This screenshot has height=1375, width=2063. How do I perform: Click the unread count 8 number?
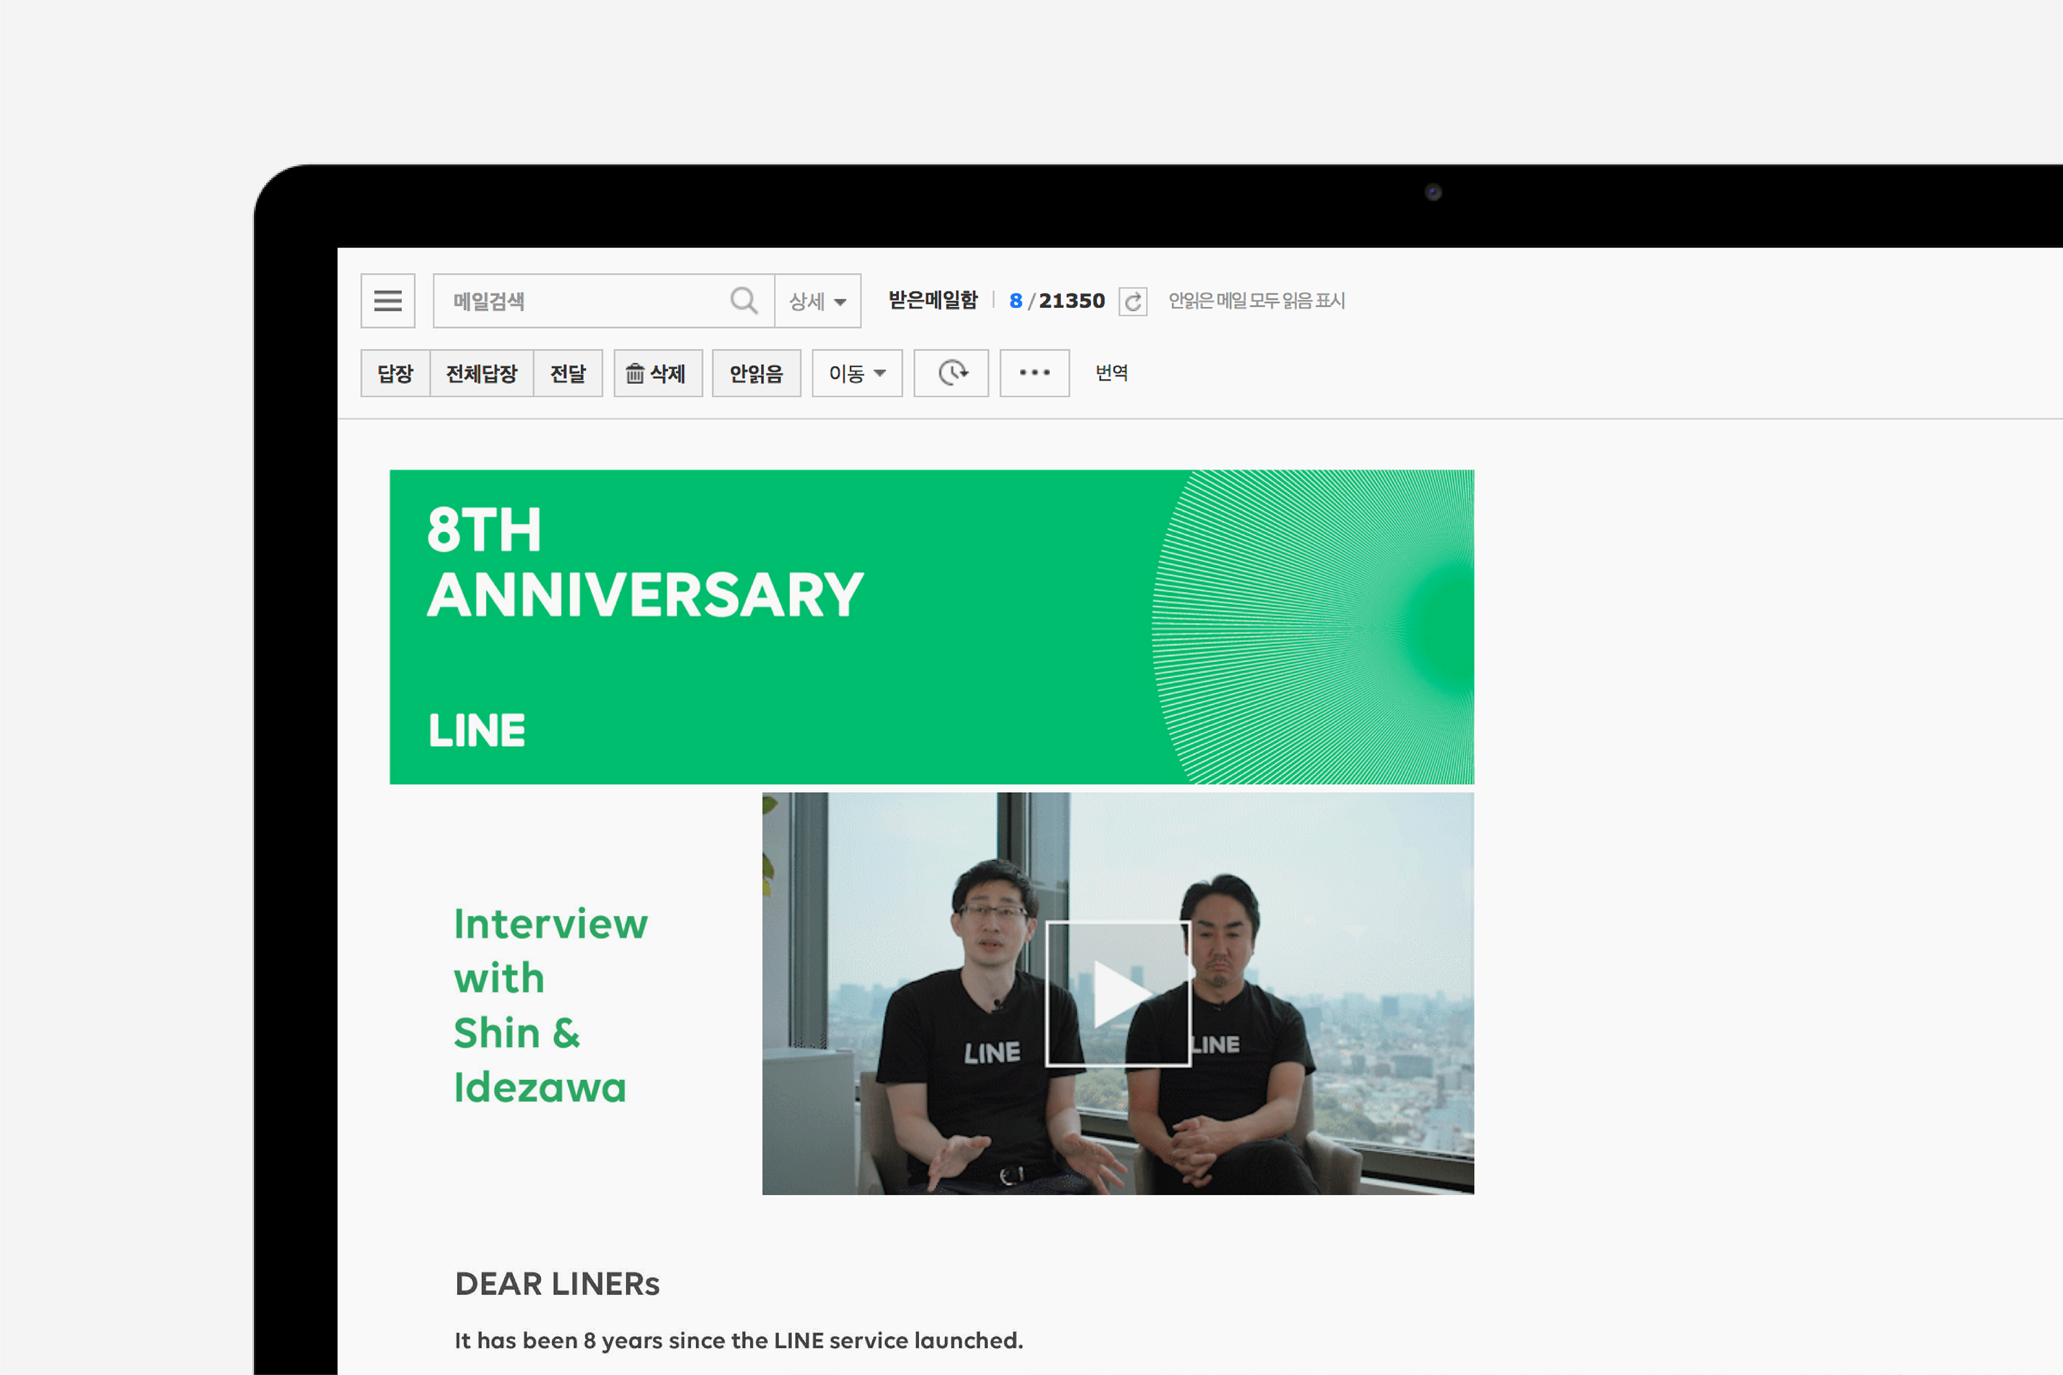pos(1015,301)
